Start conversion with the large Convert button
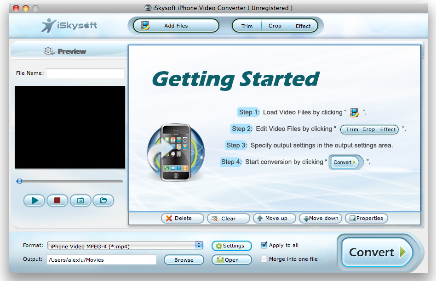Image resolution: width=436 pixels, height=281 pixels. coord(377,252)
